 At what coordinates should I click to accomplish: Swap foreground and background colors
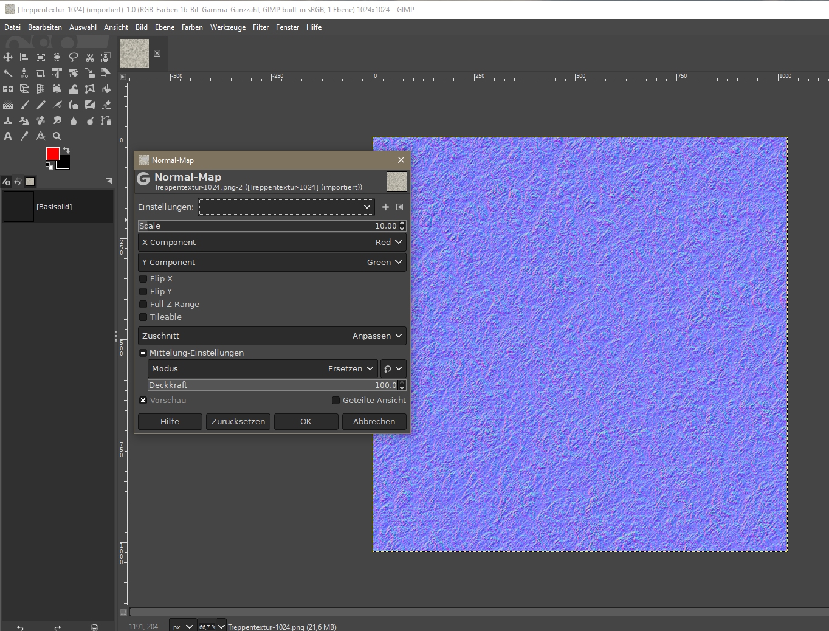pos(66,150)
